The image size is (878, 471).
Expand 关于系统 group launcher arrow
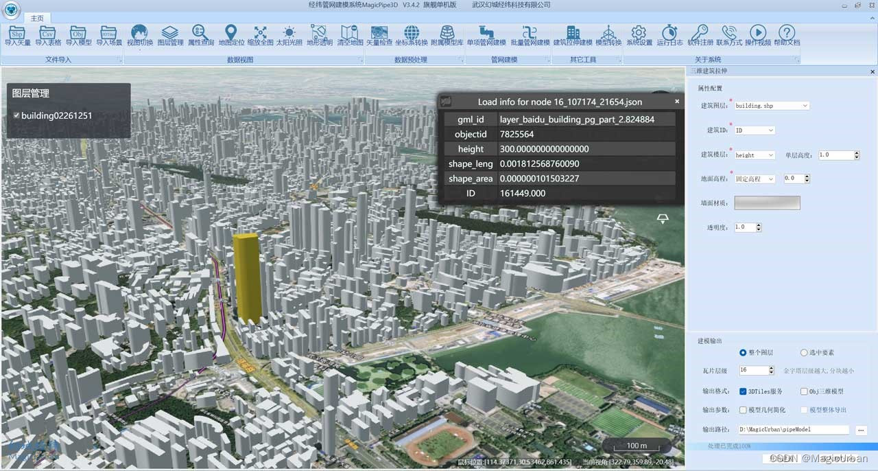click(796, 60)
